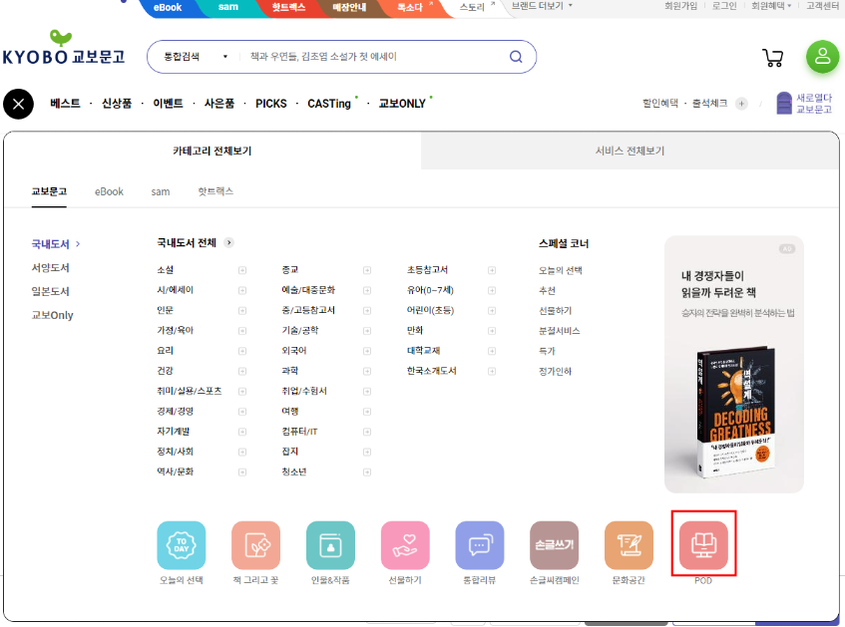Switch to 카테고리 전체보기 tab
Image resolution: width=845 pixels, height=627 pixels.
click(x=212, y=151)
